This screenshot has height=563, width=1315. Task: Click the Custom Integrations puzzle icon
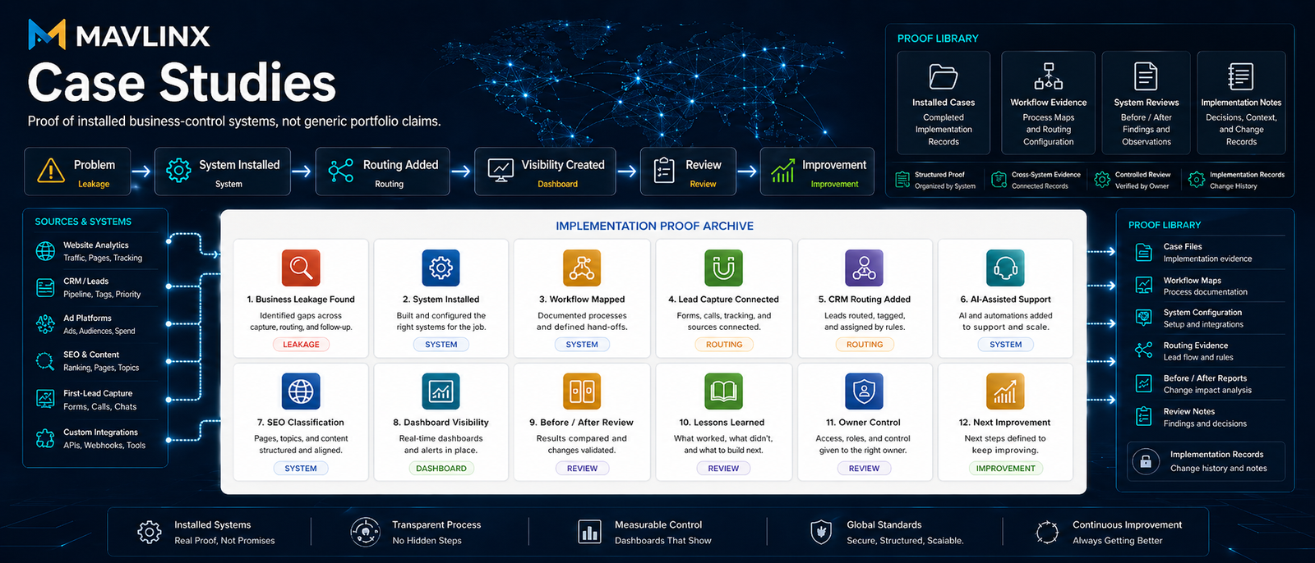[x=45, y=438]
